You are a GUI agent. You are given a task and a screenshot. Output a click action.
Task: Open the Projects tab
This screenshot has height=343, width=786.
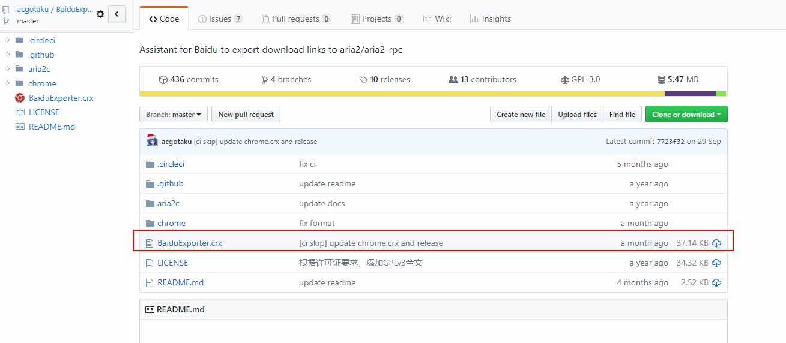pos(376,19)
